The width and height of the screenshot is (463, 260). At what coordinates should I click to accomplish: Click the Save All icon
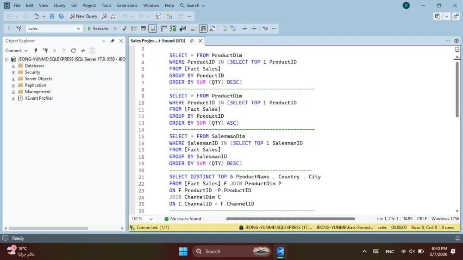coord(62,16)
